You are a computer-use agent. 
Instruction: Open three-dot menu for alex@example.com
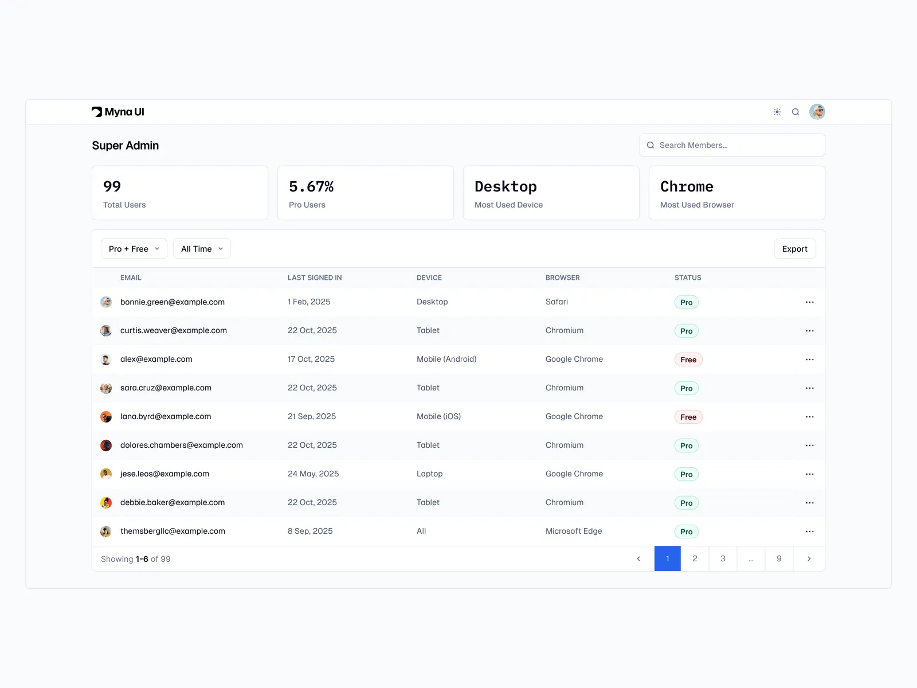pos(809,359)
